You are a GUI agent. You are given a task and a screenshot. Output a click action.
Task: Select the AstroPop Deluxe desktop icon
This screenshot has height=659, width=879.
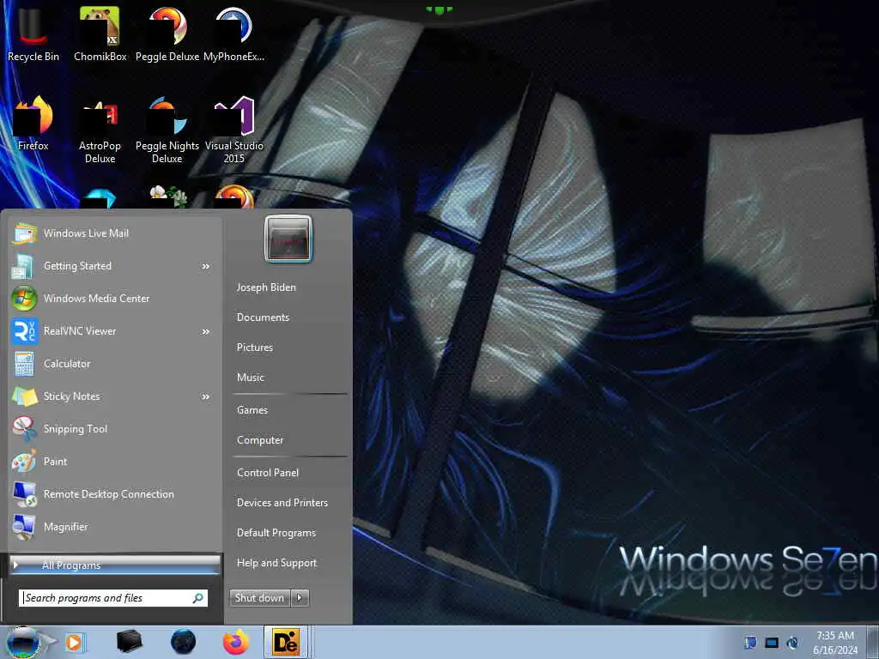point(100,130)
